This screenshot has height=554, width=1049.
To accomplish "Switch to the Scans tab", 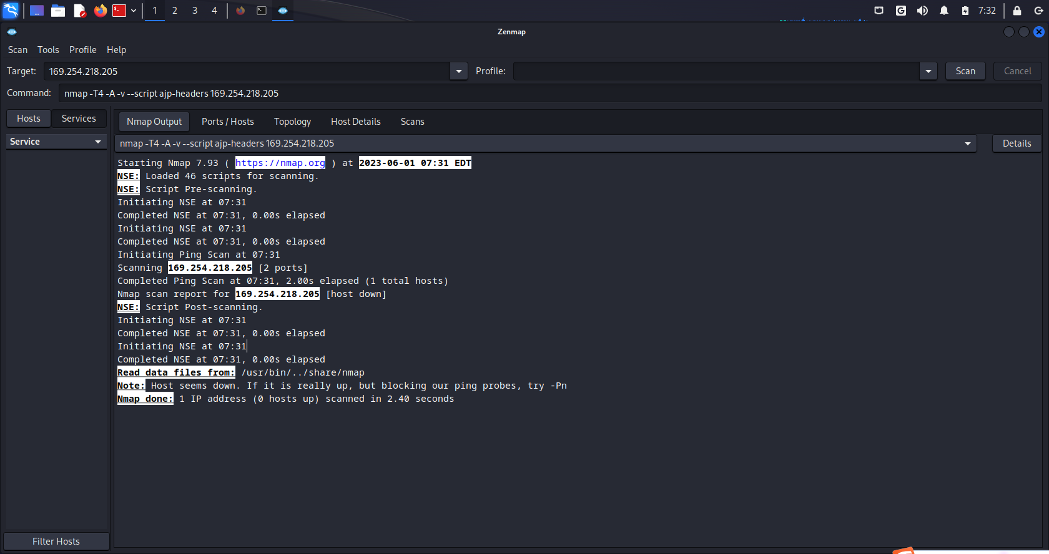I will click(x=413, y=122).
